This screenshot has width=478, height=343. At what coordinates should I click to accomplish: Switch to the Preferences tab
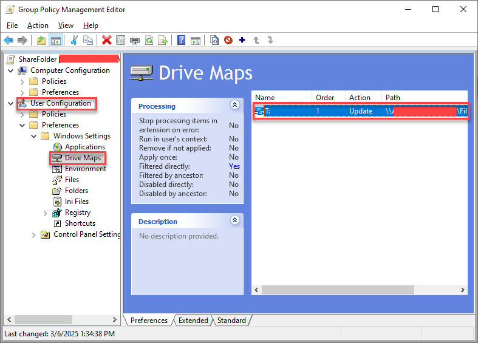pos(149,320)
